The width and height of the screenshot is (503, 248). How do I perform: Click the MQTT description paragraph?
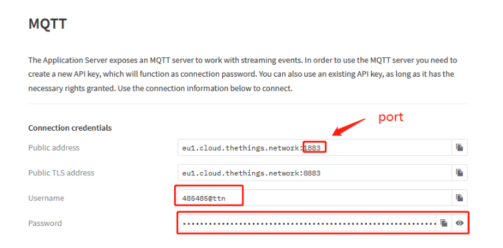point(243,75)
